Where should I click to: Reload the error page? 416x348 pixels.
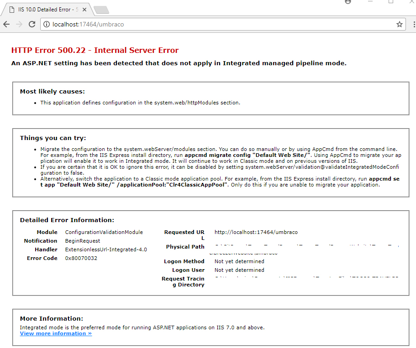[x=32, y=24]
